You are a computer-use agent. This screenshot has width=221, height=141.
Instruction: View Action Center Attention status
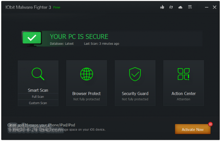pos(183,99)
